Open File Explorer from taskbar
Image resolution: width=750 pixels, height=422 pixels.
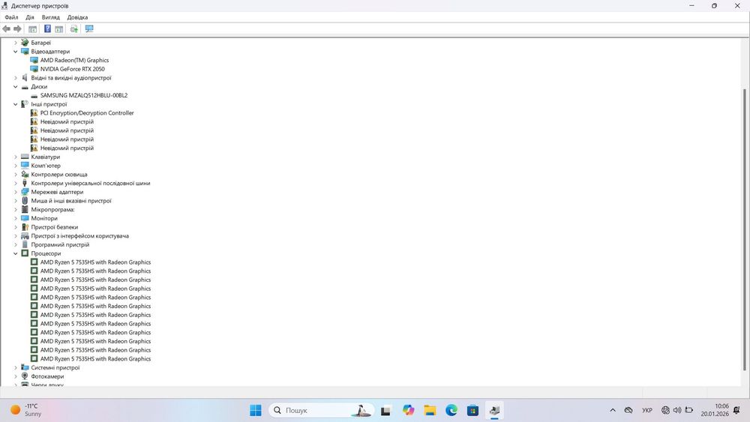(x=430, y=410)
